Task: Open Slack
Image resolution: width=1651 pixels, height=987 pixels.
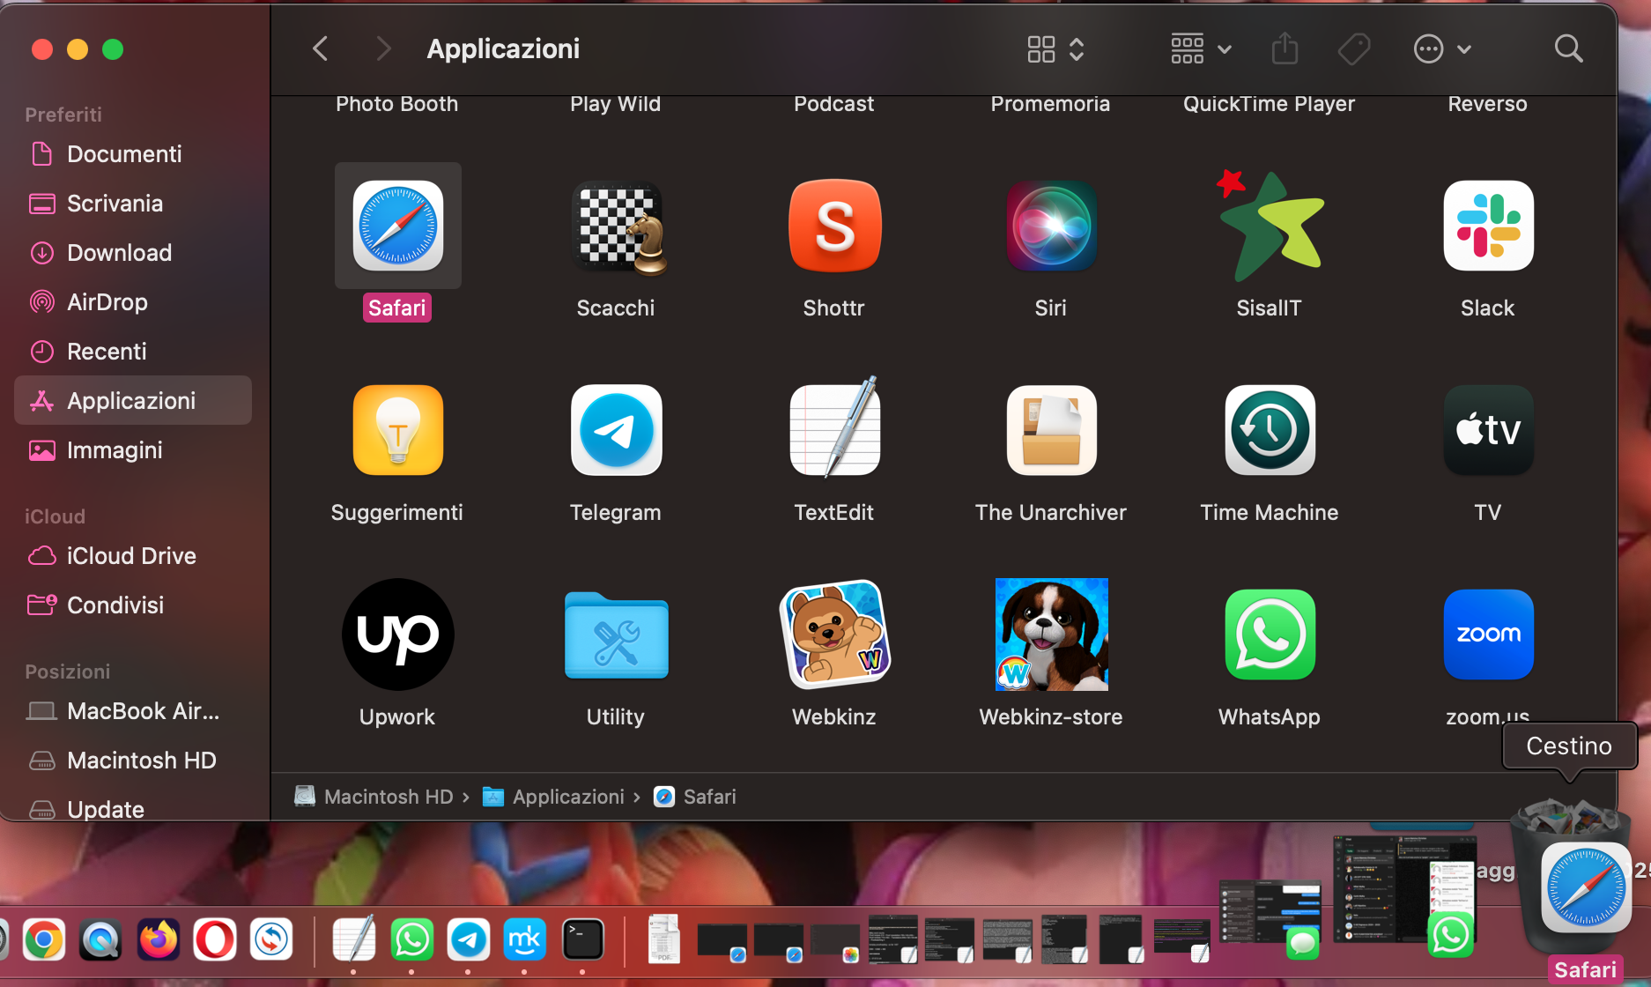Action: point(1487,226)
